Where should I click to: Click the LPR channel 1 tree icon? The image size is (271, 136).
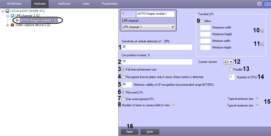12,16
